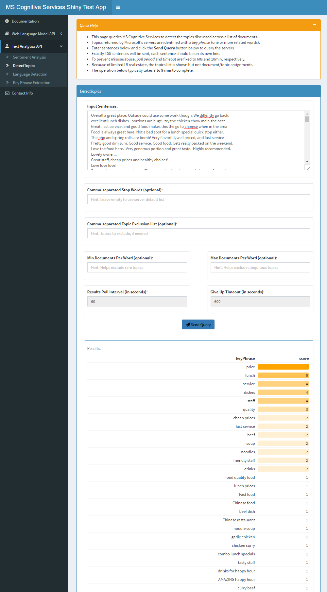Select the 'curry beef' keyPhrase cell
The height and width of the screenshot is (592, 327).
tap(246, 588)
